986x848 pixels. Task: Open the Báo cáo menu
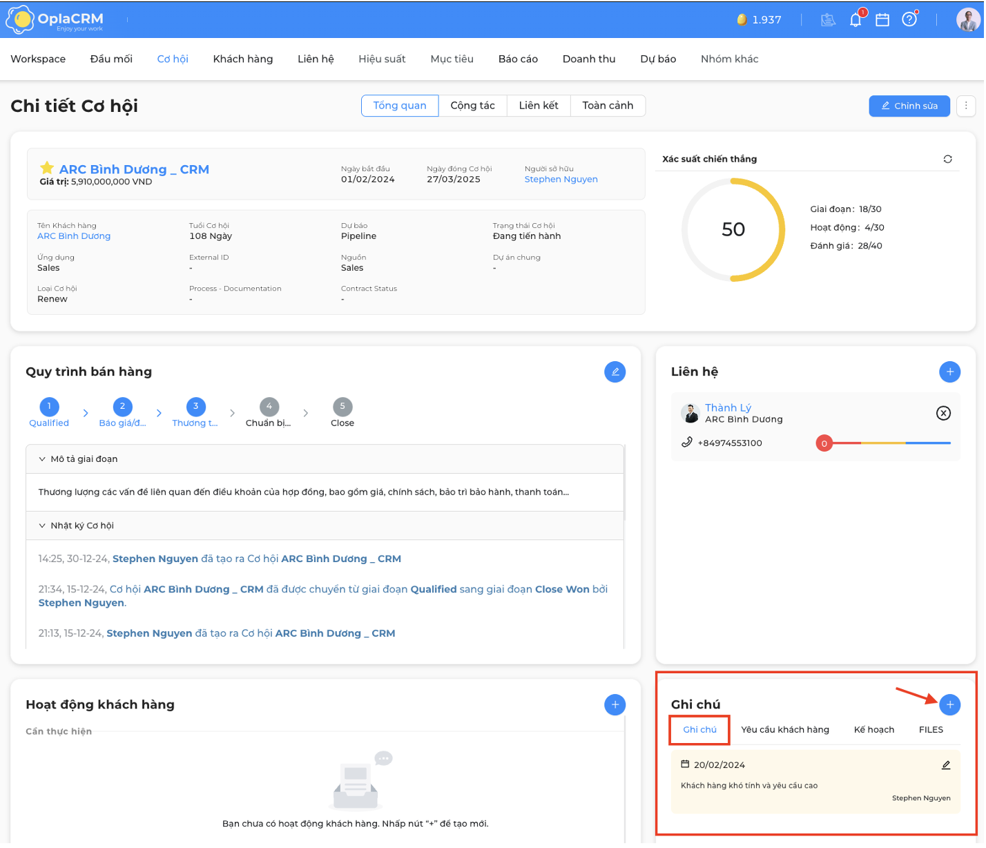518,59
